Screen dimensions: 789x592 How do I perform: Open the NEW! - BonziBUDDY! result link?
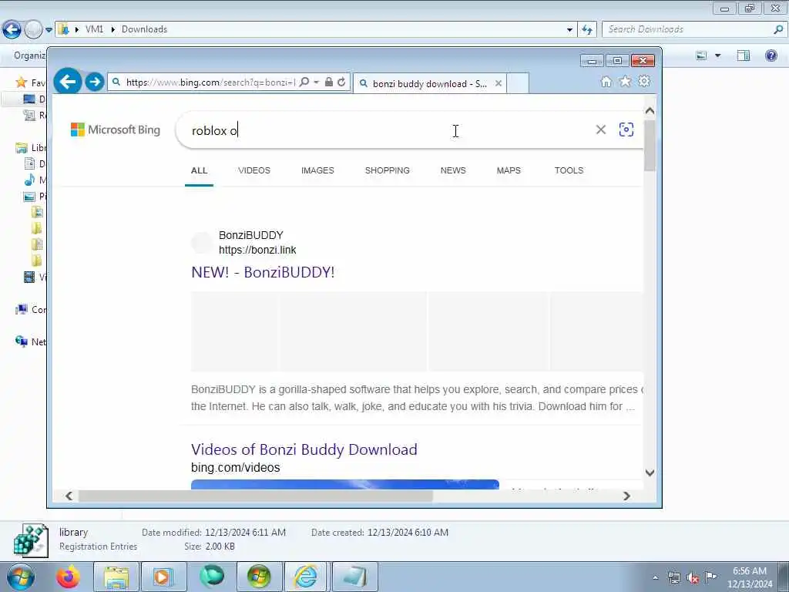[x=263, y=272]
